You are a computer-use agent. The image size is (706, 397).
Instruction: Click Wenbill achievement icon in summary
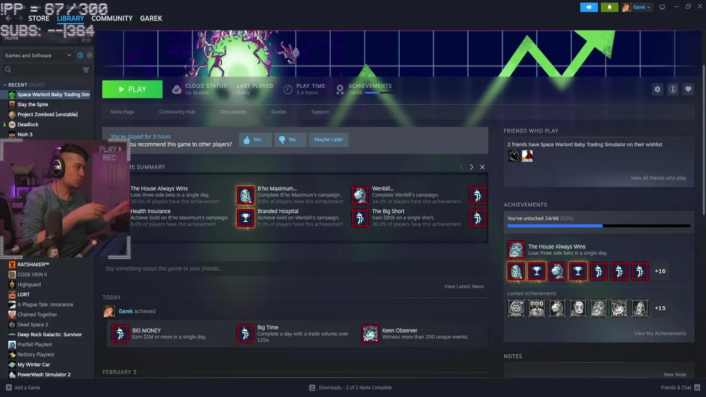pyautogui.click(x=360, y=195)
